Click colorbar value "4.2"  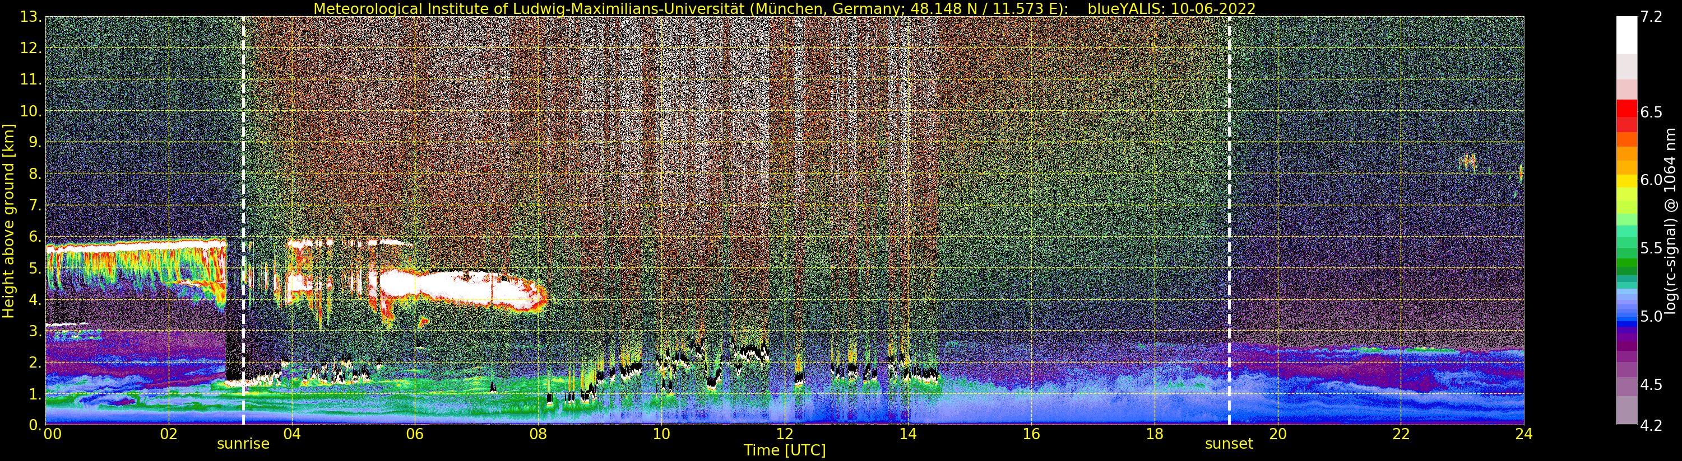click(x=1652, y=425)
